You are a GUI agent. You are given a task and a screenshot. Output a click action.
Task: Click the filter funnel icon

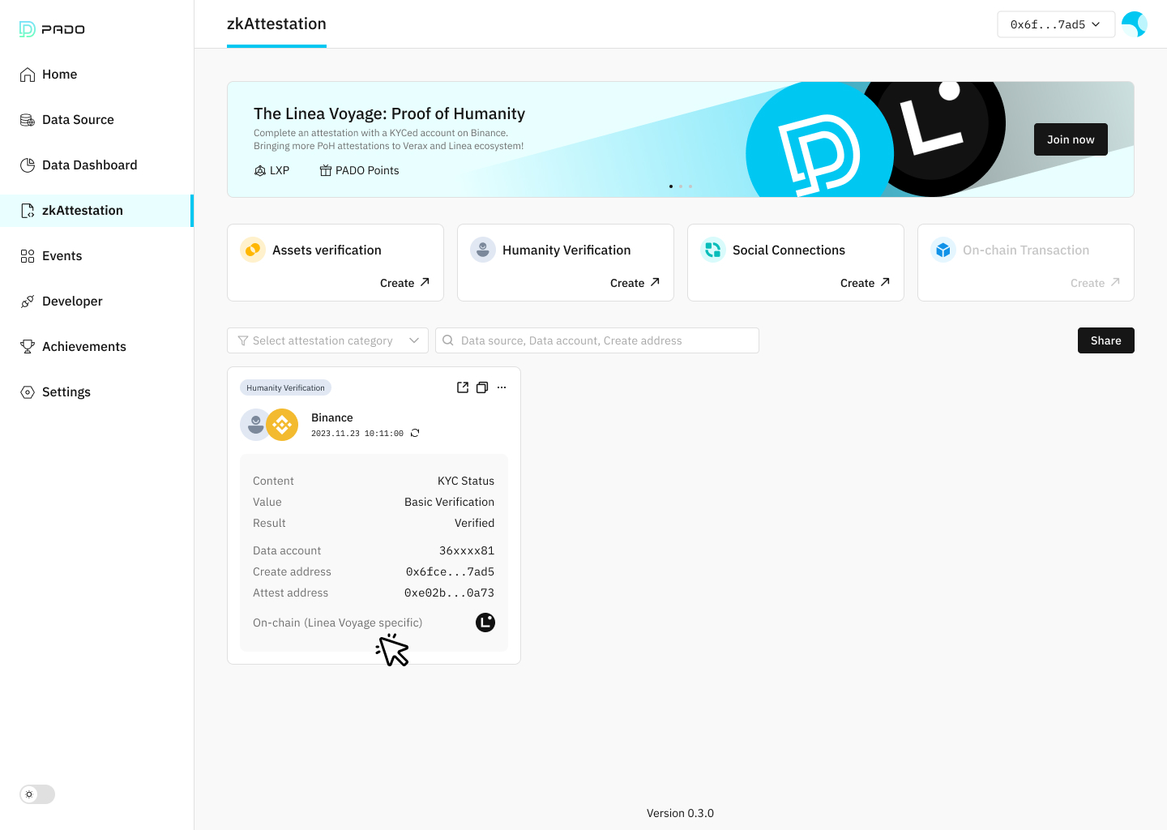tap(243, 340)
